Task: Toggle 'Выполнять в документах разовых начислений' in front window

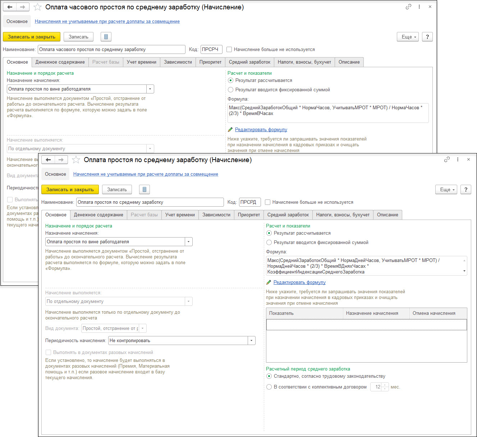Action: 48,353
